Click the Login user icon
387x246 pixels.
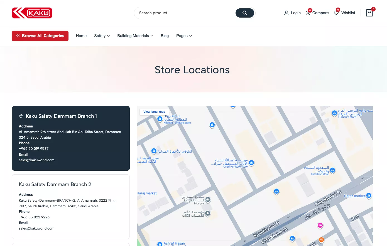coord(286,13)
